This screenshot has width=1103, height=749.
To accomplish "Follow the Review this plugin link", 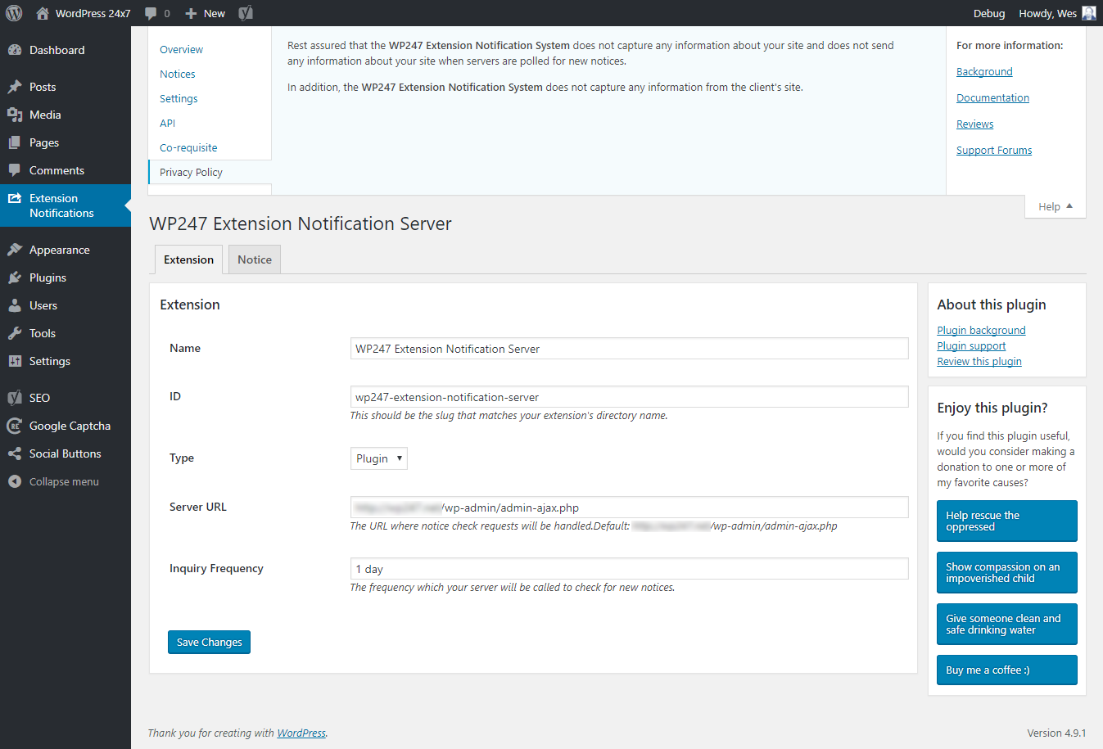I will point(979,361).
